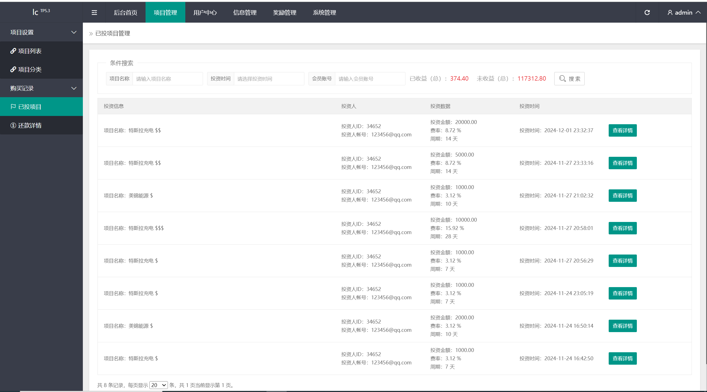Click the refresh icon in top-right toolbar
Viewport: 707px width, 392px height.
[x=647, y=12]
